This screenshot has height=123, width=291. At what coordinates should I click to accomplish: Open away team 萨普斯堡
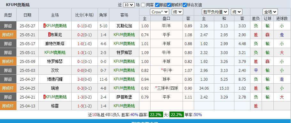click(124, 97)
